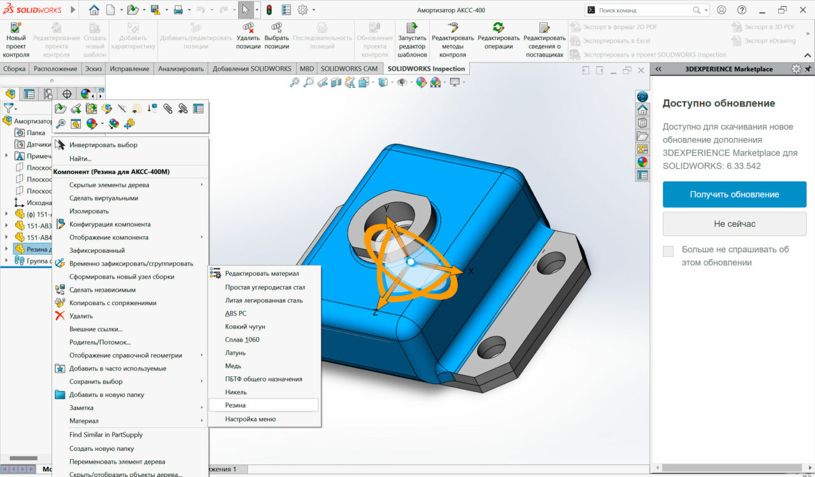This screenshot has width=815, height=477.
Task: Click the Hide/Show Items eye in view toolbar
Action: (x=401, y=82)
